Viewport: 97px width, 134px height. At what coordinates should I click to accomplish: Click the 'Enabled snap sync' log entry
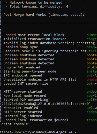(x=21, y=47)
